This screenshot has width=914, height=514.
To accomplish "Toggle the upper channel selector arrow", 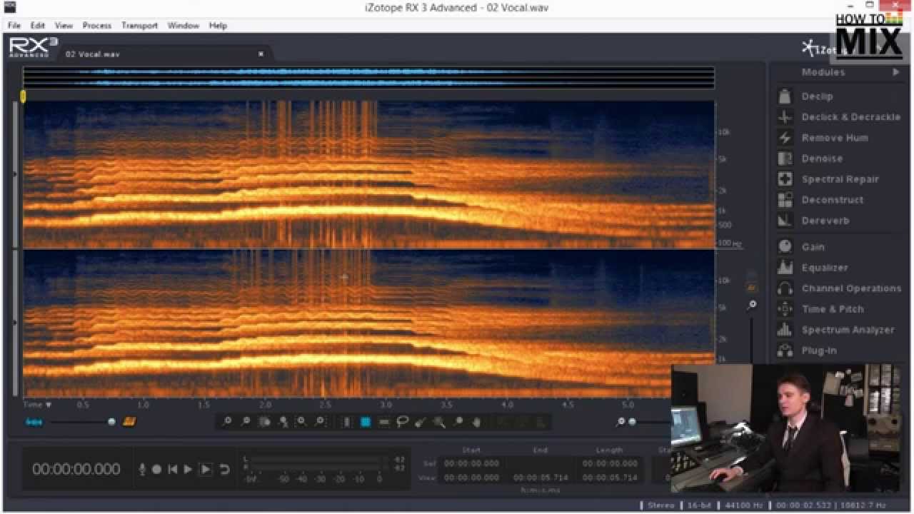I will [x=15, y=173].
